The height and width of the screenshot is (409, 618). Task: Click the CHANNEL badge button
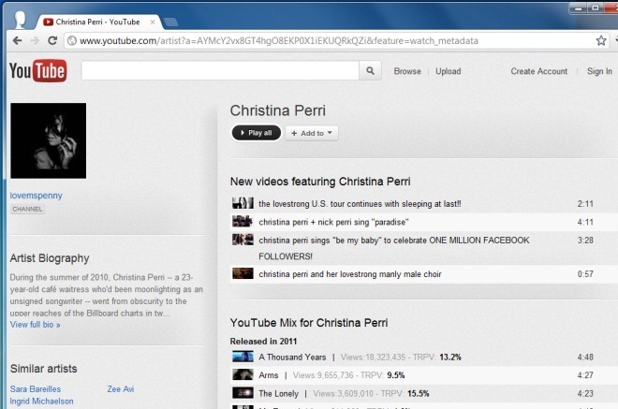[x=27, y=210]
